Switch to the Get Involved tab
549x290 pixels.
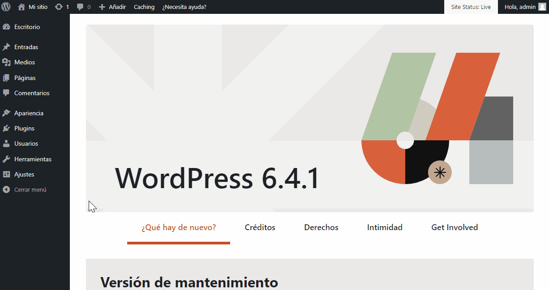[x=455, y=227]
